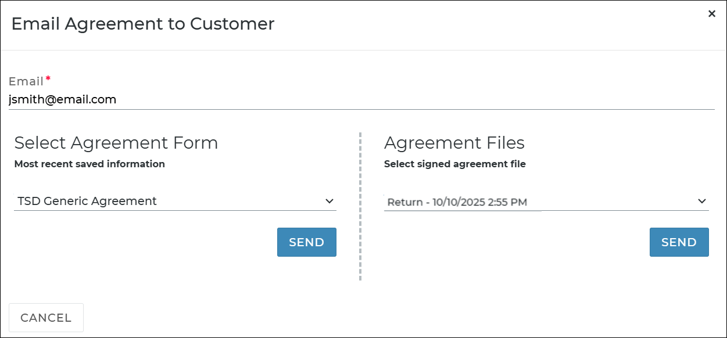The height and width of the screenshot is (338, 727).
Task: Click the blank area right of Cancel
Action: pos(378,318)
